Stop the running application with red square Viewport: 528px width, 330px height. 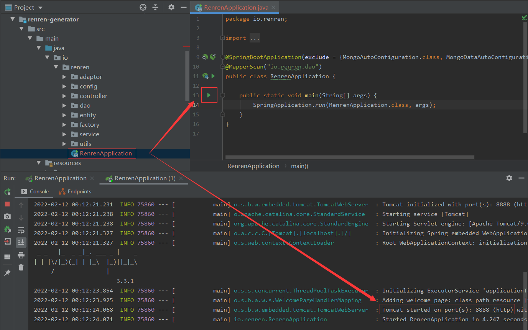[7, 204]
